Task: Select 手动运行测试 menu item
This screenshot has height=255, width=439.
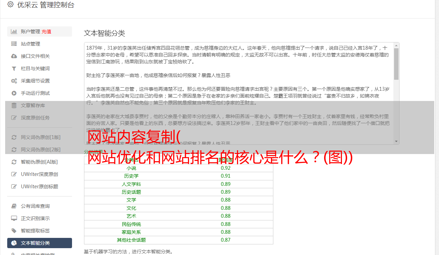Action: pyautogui.click(x=39, y=93)
